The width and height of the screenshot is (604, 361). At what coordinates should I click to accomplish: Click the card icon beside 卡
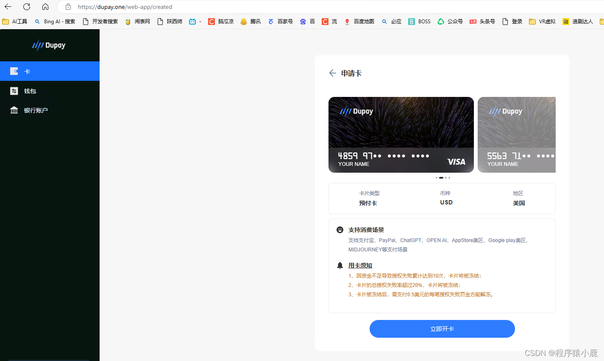click(14, 71)
